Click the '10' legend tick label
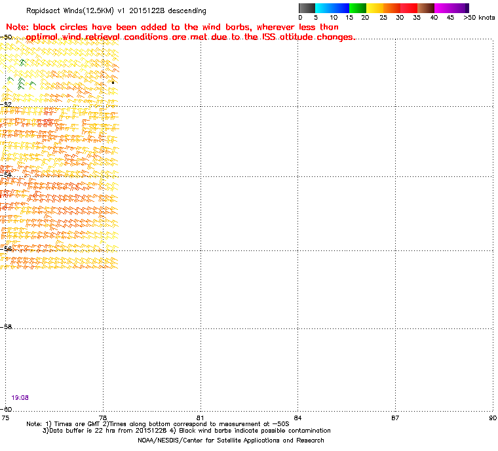Viewport: 498px width, 451px height. [334, 18]
